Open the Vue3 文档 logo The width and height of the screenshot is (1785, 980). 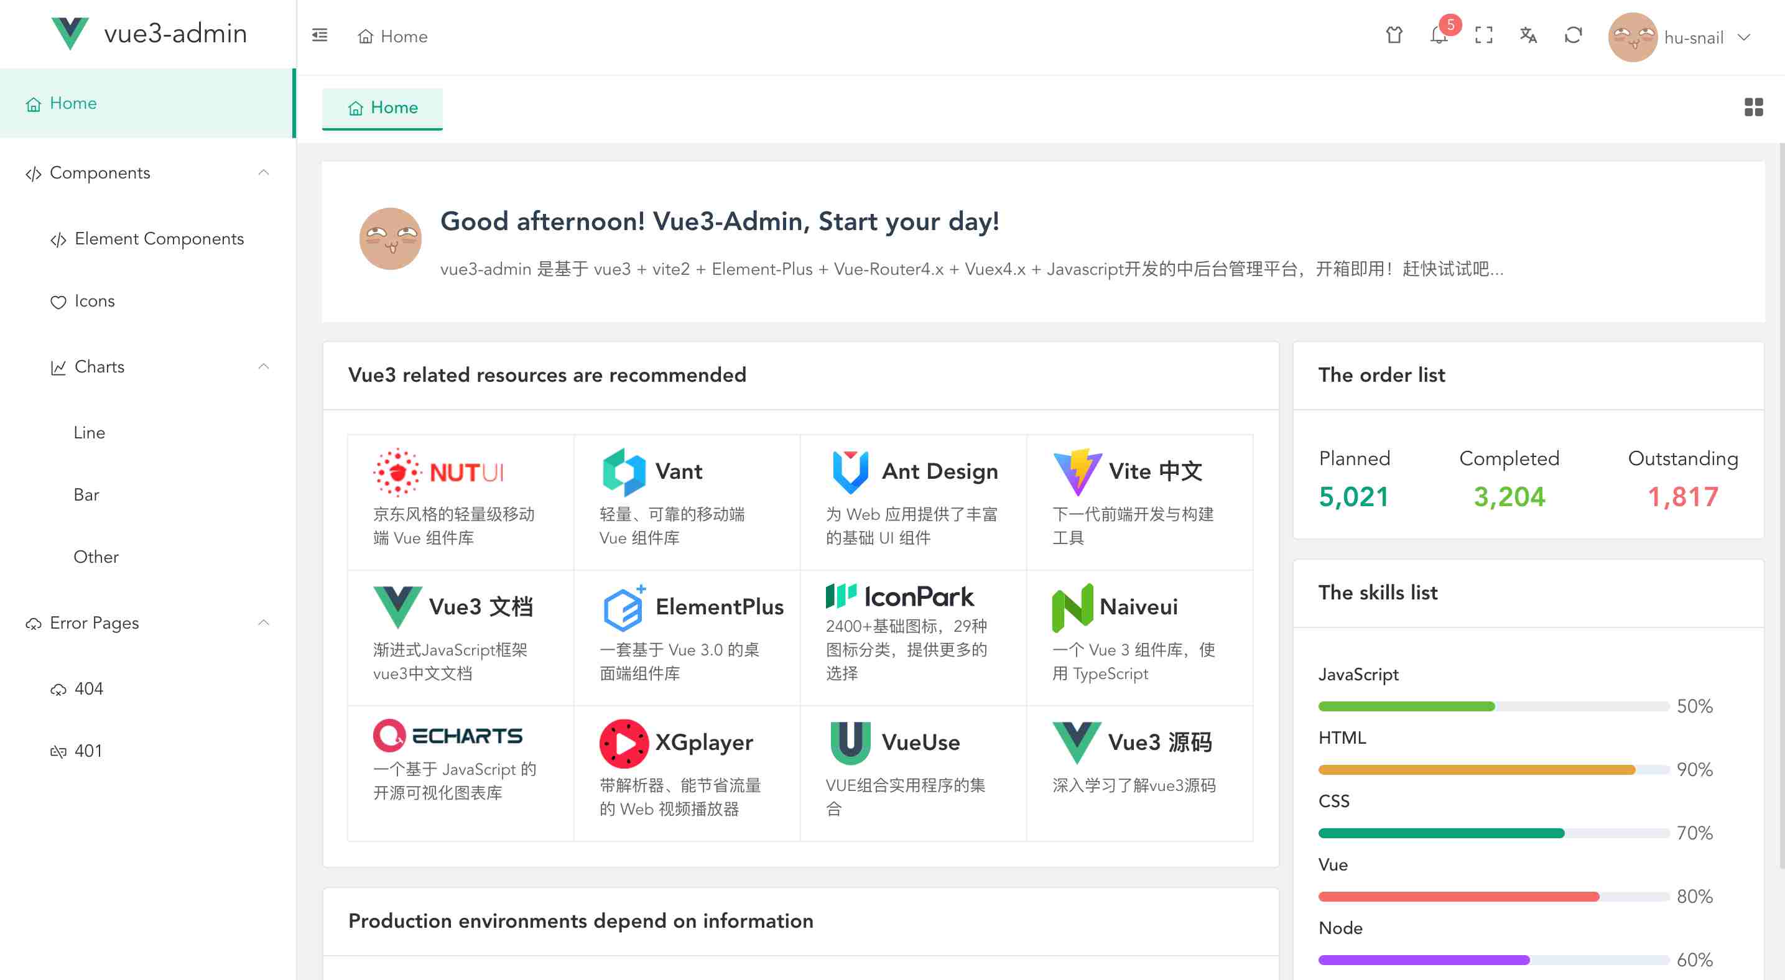[x=398, y=607]
